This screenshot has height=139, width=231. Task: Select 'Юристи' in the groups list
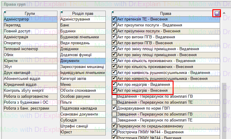coord(26,61)
